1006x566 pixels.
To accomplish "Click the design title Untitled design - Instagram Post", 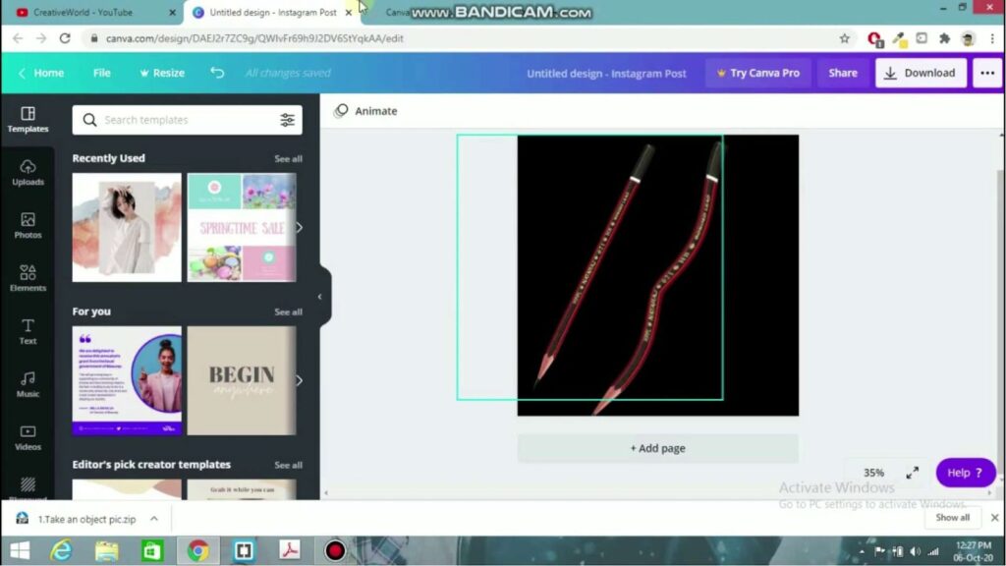I will (x=606, y=73).
